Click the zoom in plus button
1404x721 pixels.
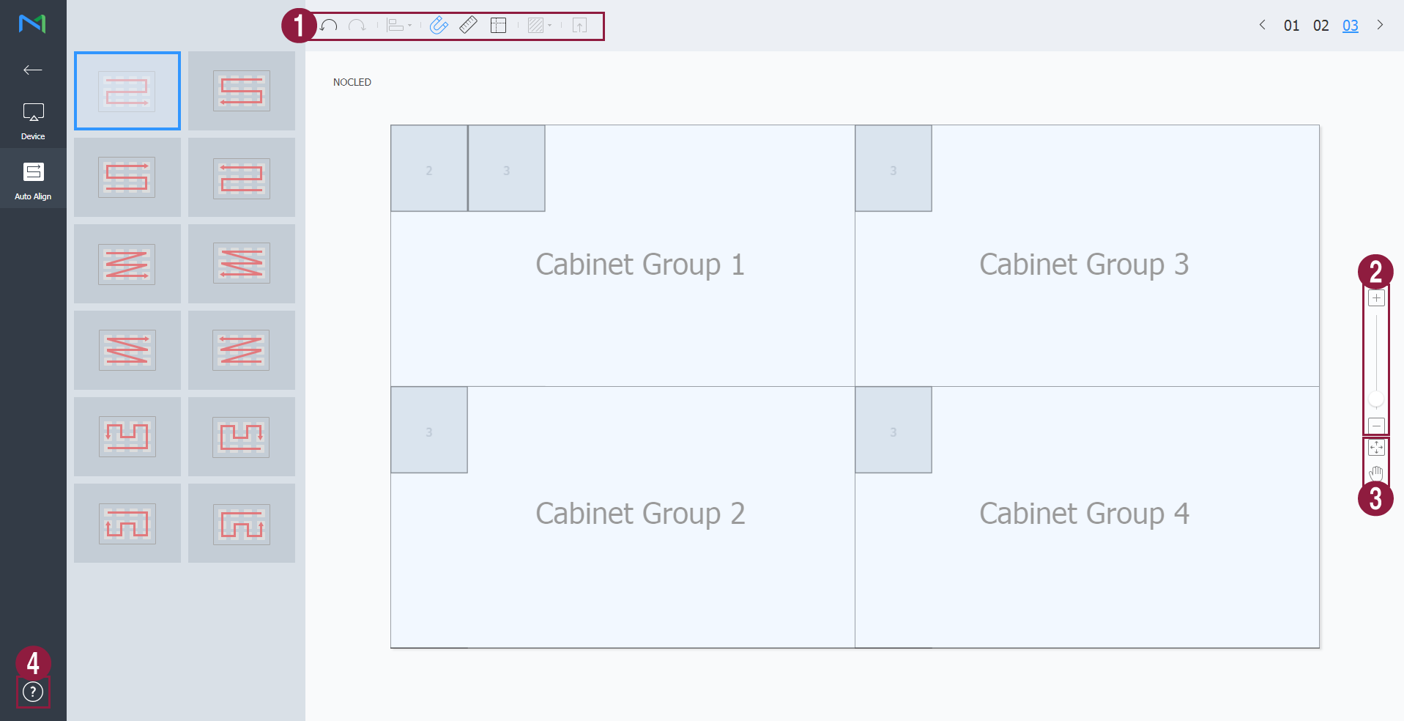click(x=1376, y=298)
